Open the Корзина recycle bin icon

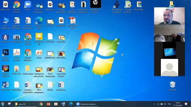pos(172,86)
